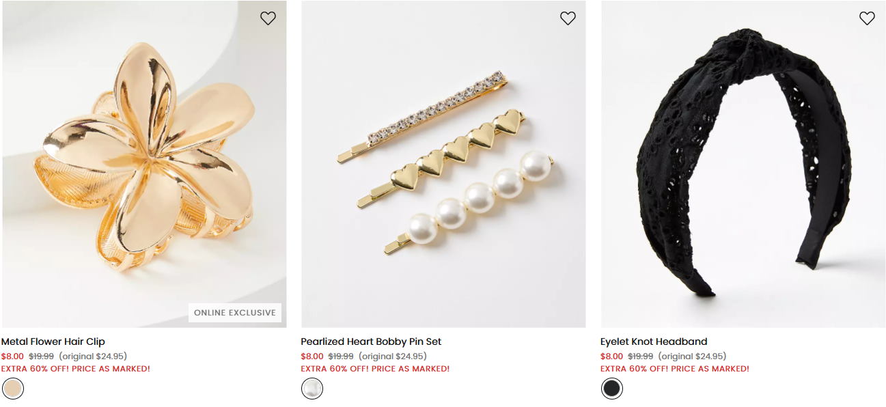The image size is (886, 407).
Task: Favorite the Metal Flower Hair Clip with the heart icon
Action: pos(268,18)
